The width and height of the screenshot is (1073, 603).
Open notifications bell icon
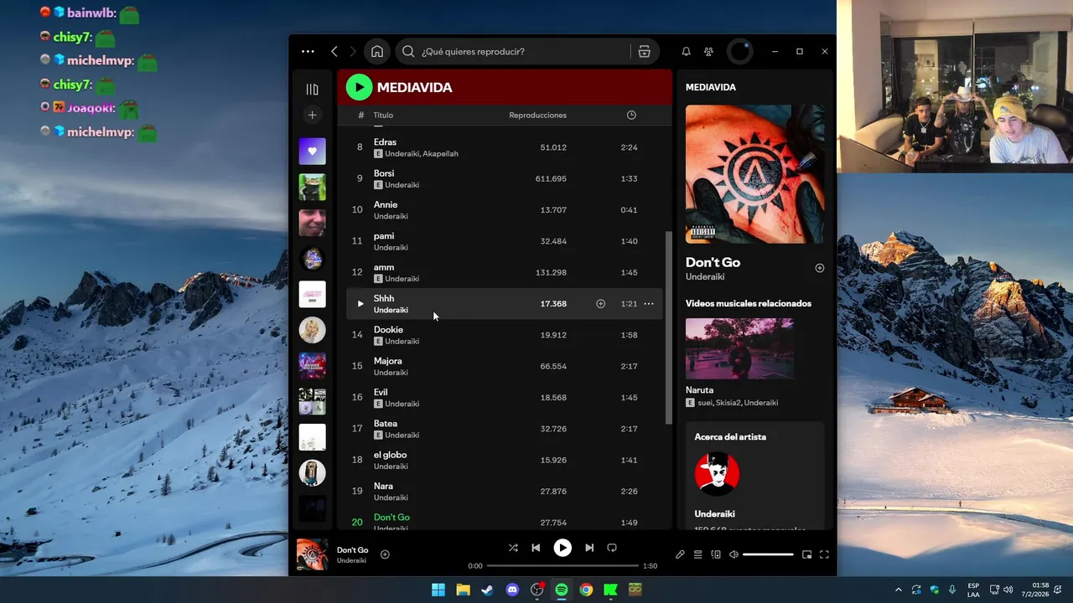pos(686,51)
